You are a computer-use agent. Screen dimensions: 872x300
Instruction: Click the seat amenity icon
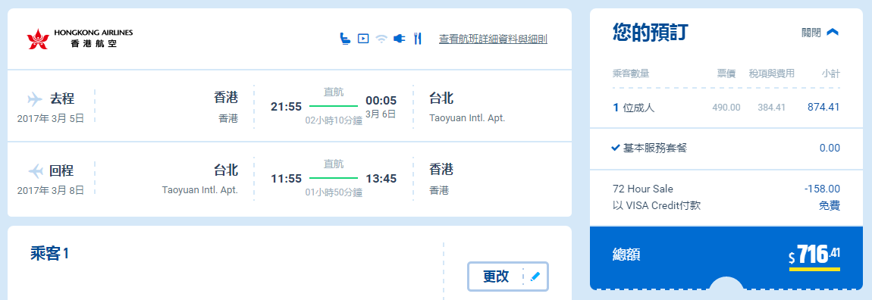pos(345,39)
